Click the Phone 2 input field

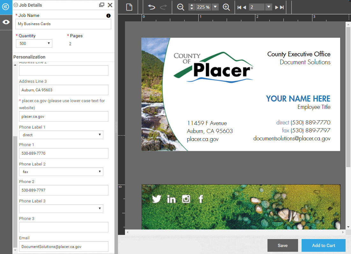[x=63, y=190]
